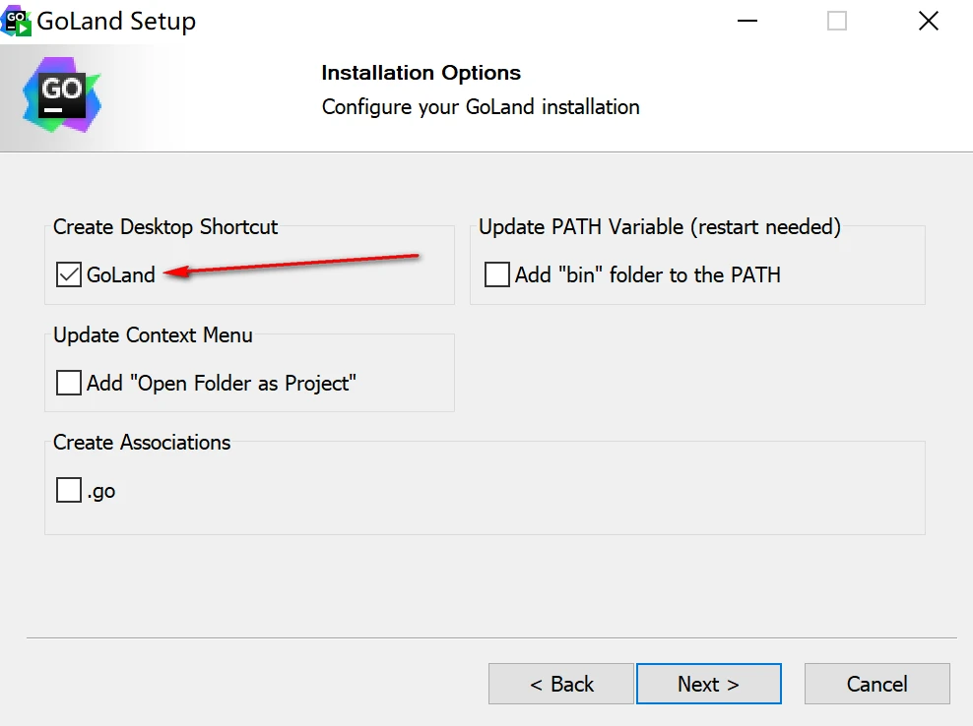Cancel the GoLand installation
The height and width of the screenshot is (726, 973).
876,684
